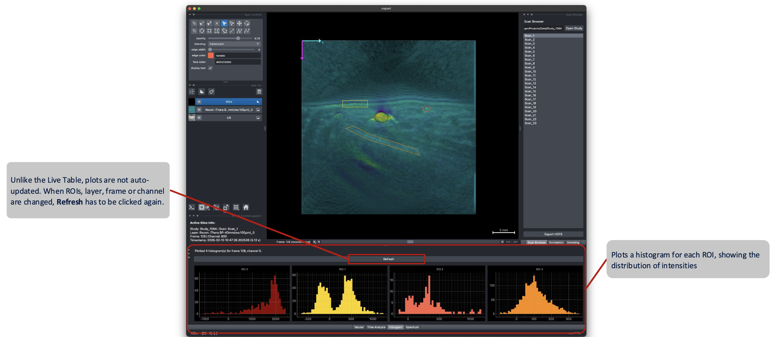Activate the select vertices tool
Screen dimensions: 779x337
coord(232,23)
